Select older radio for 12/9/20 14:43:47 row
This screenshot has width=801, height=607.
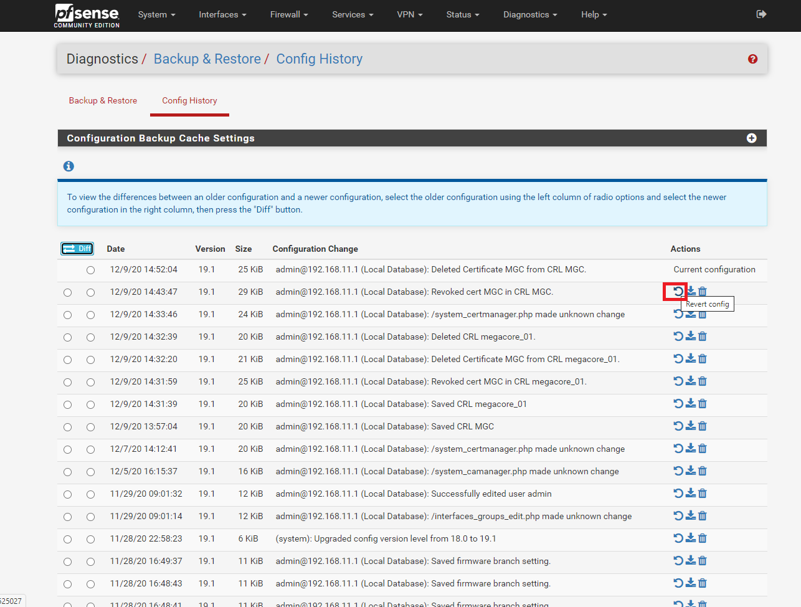coord(67,292)
